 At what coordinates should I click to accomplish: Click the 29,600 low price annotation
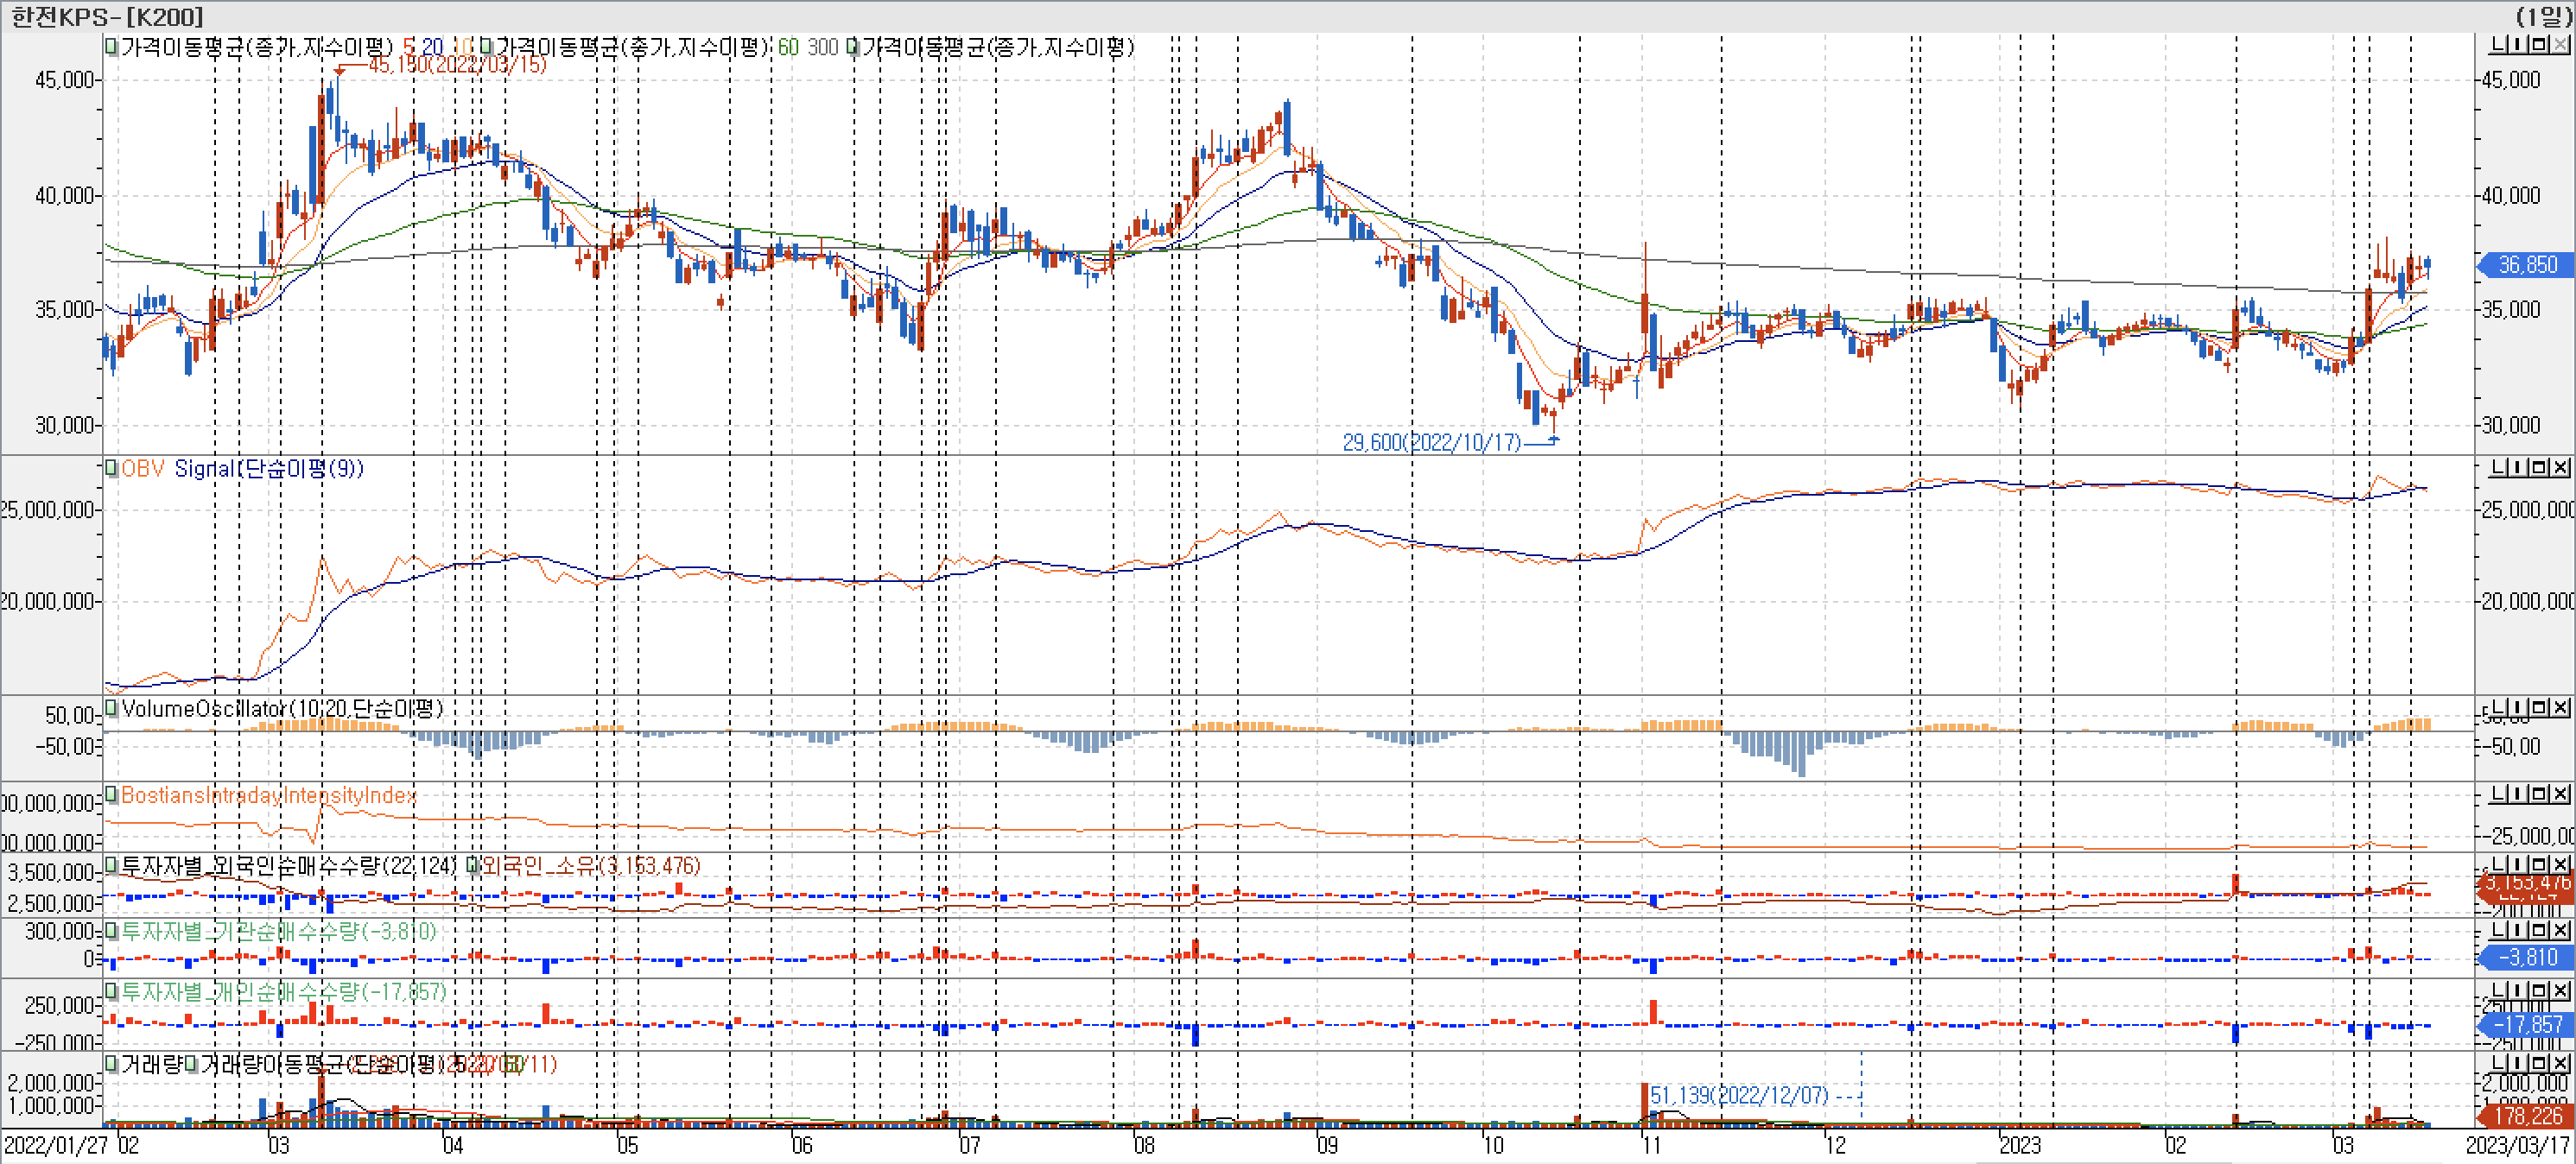tap(1431, 442)
